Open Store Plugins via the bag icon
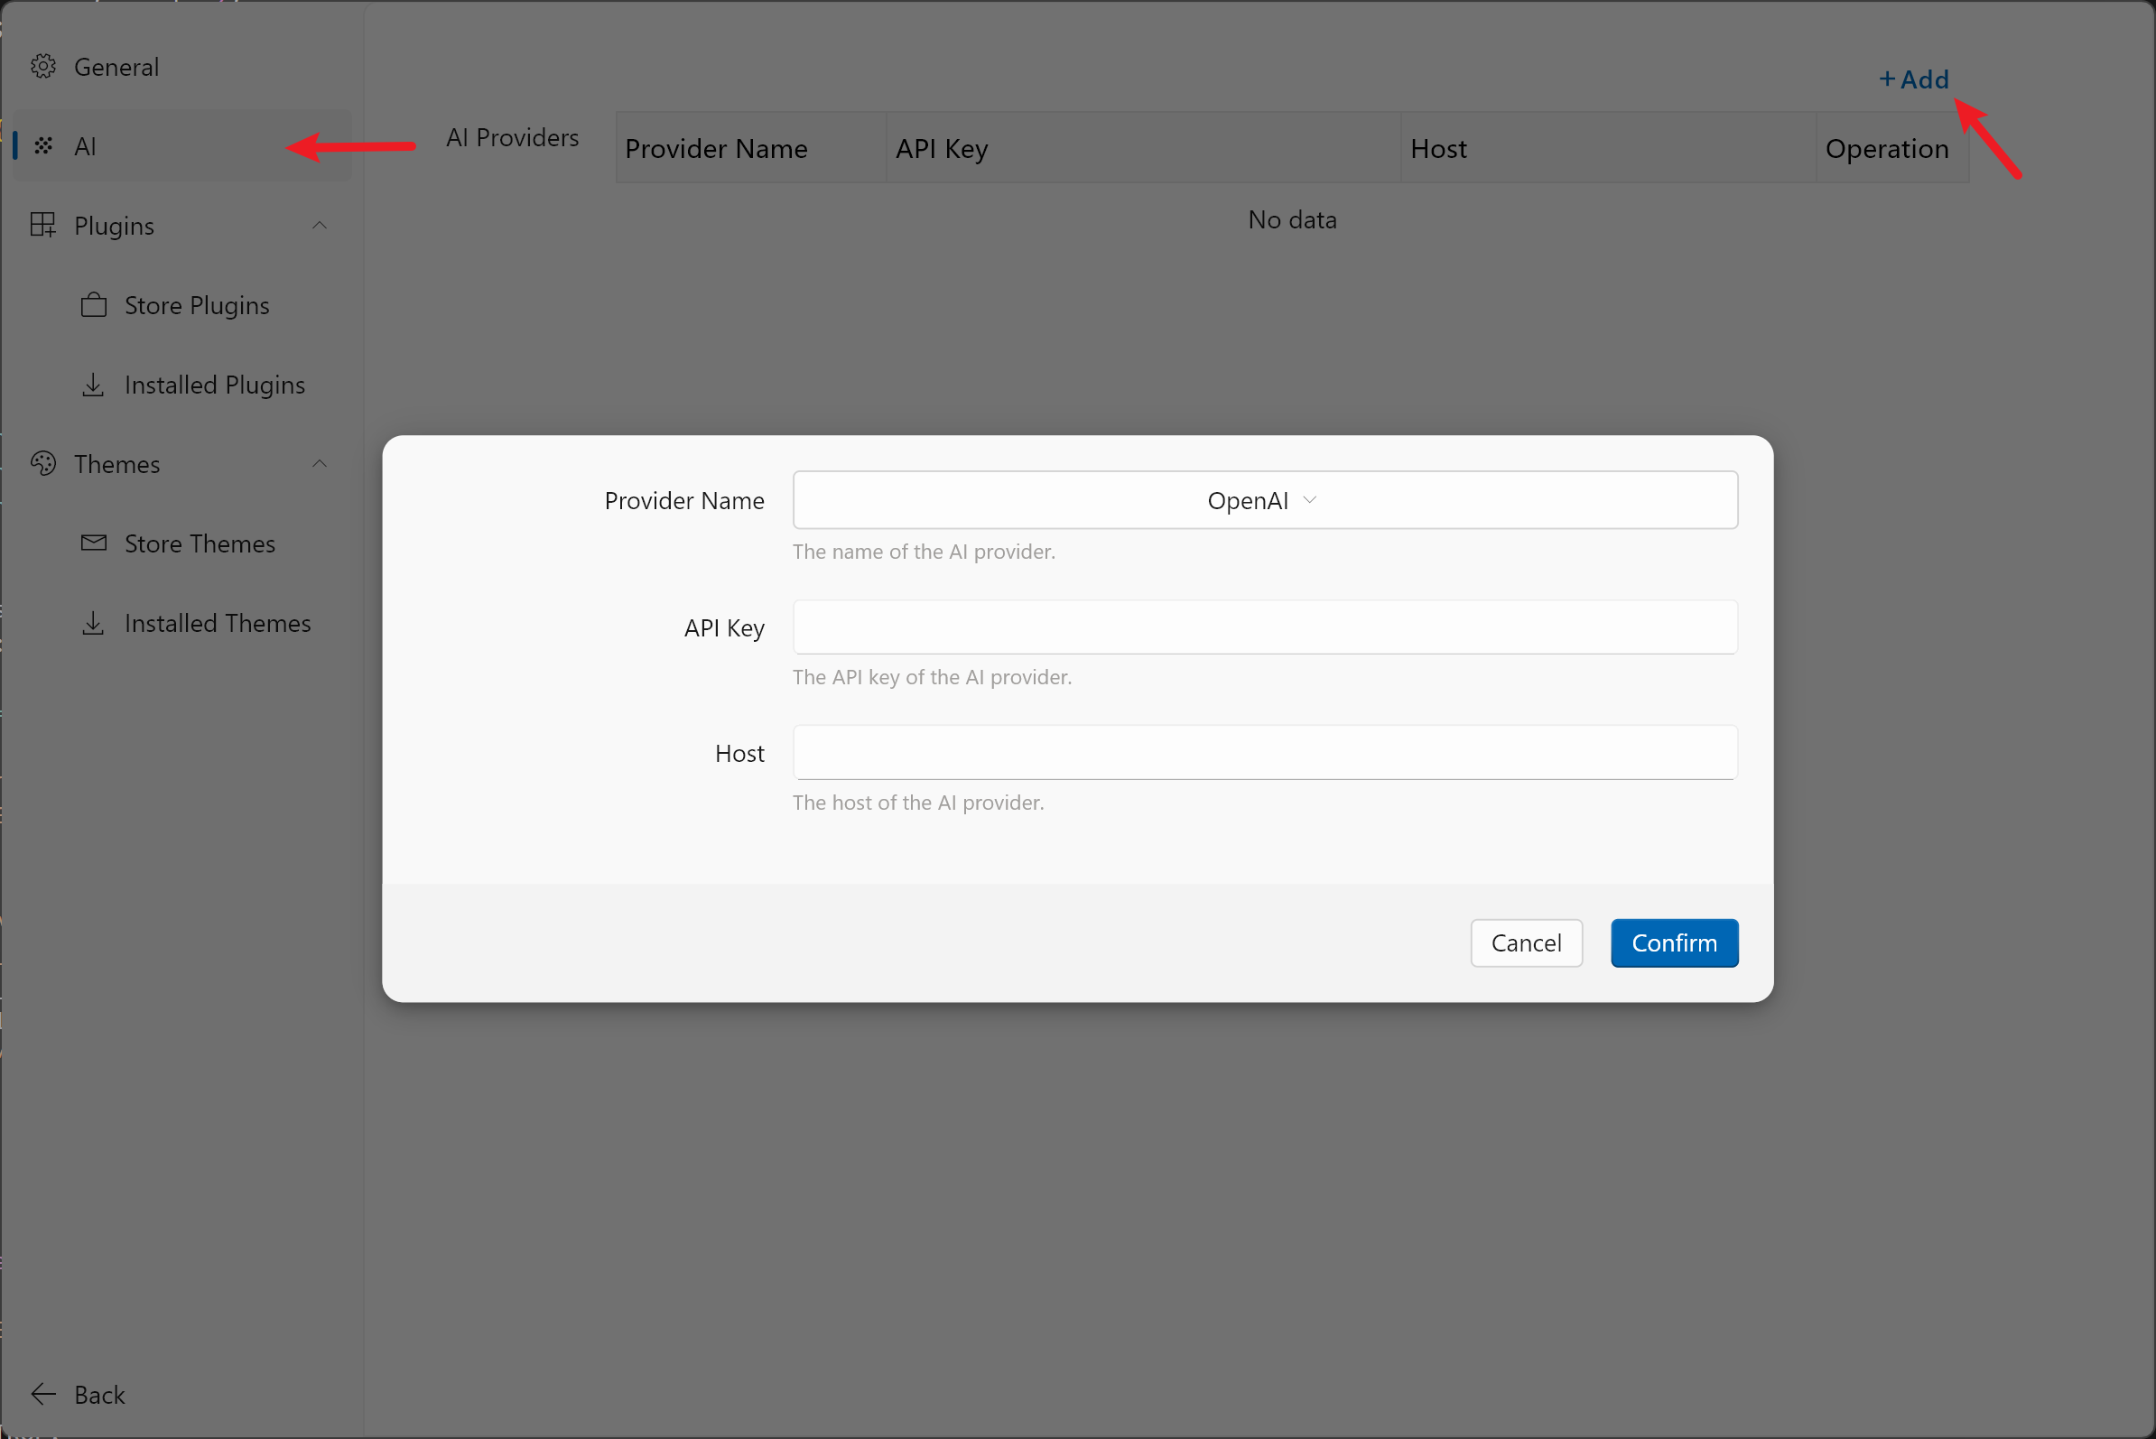The height and width of the screenshot is (1439, 2156). click(93, 305)
